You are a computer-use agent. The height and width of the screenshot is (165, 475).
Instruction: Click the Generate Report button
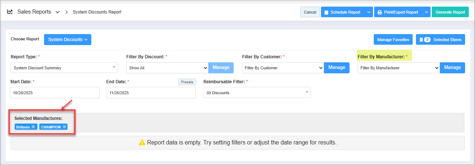(450, 12)
